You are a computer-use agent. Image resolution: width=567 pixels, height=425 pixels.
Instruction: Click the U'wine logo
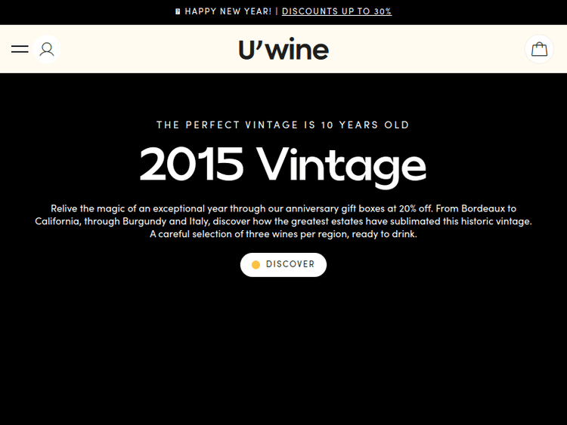coord(283,50)
